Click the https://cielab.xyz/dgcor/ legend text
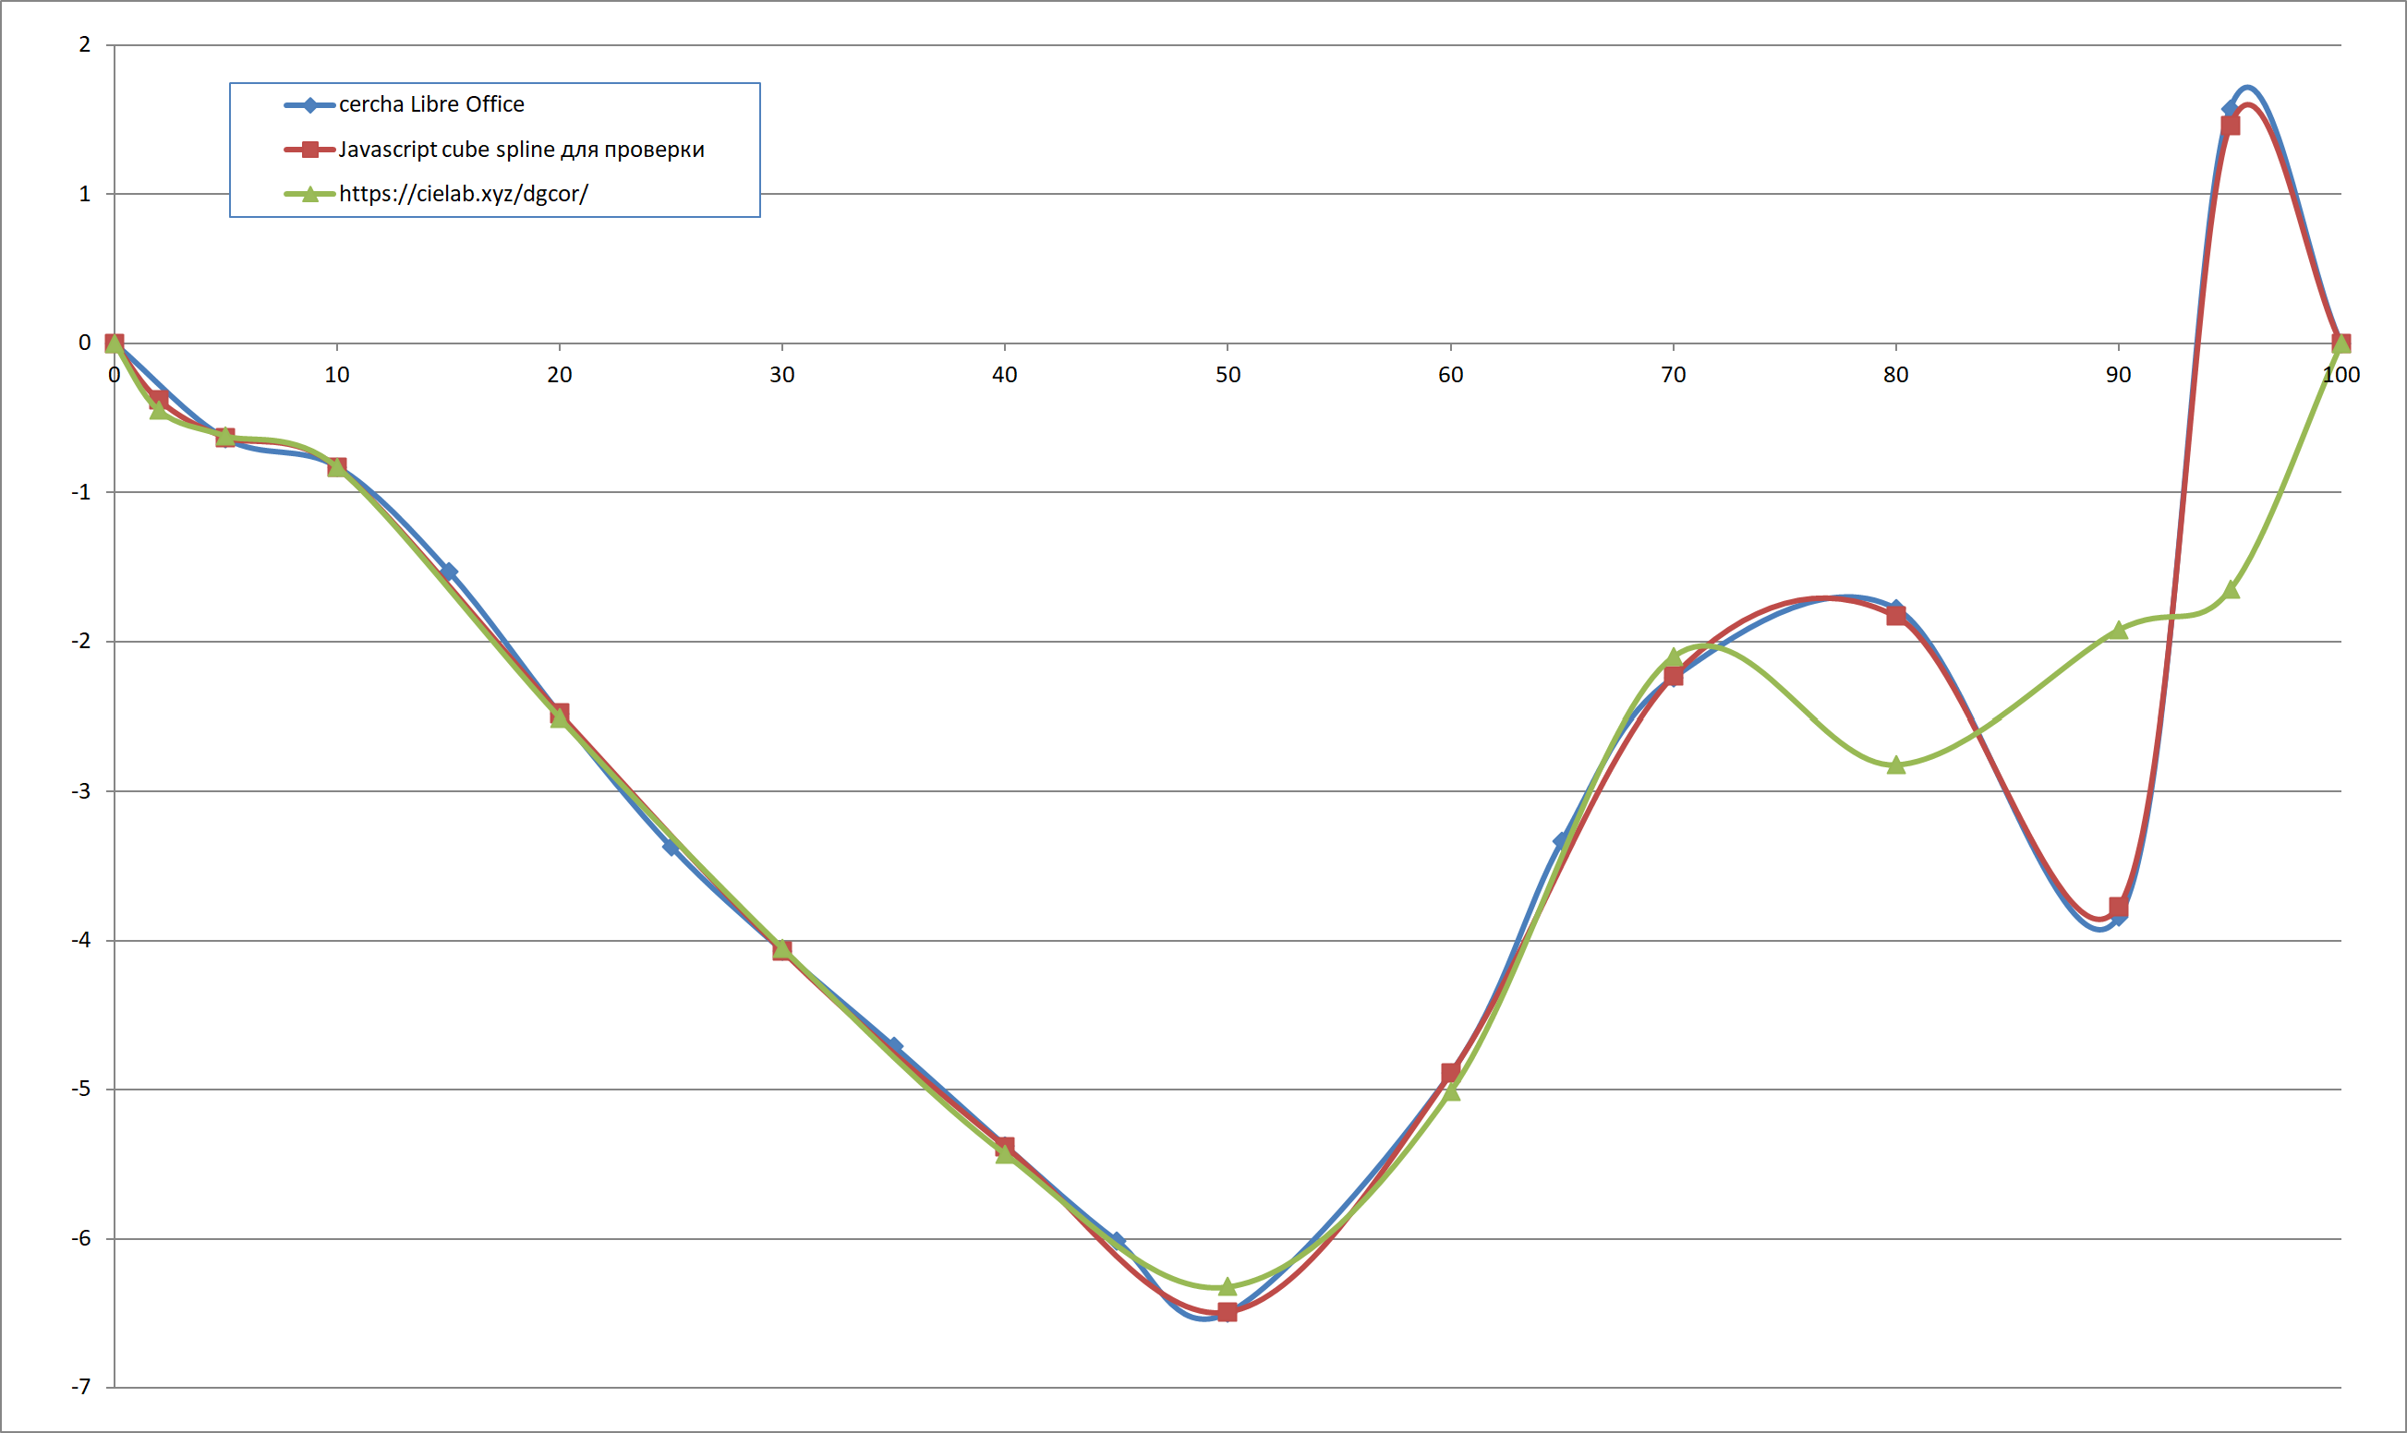Screen dimensions: 2407x1433 (463, 194)
